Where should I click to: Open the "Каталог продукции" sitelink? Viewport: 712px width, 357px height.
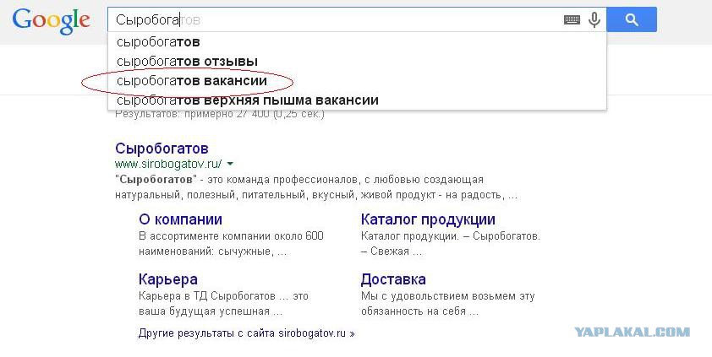[428, 219]
